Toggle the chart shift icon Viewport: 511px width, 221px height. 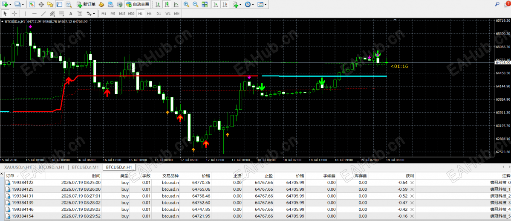tap(225, 5)
